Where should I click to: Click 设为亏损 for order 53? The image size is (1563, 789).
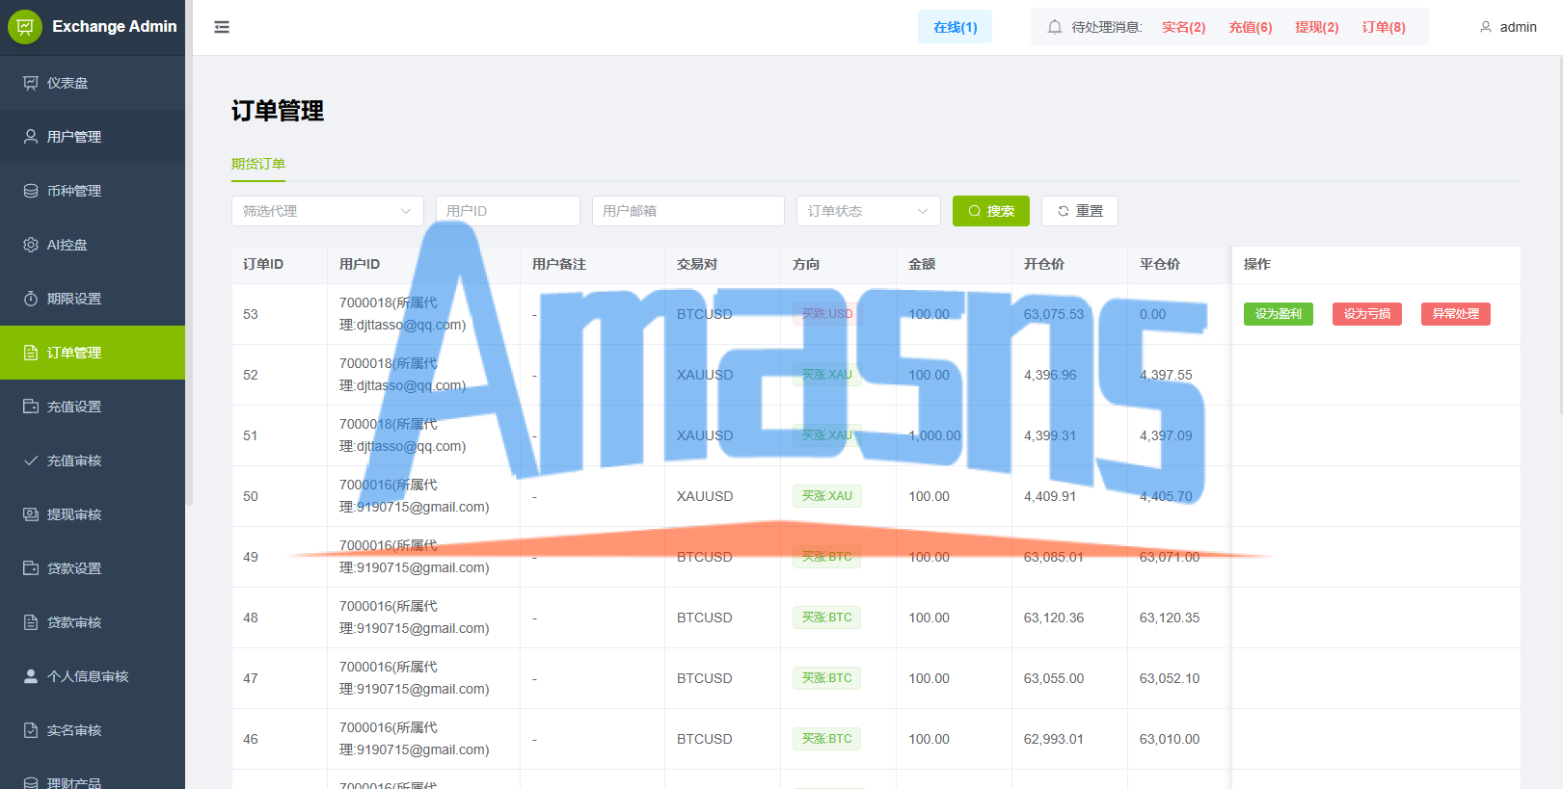[1367, 314]
